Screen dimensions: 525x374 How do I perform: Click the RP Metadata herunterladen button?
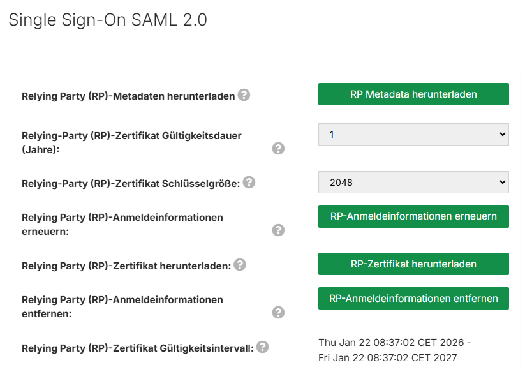click(x=413, y=94)
